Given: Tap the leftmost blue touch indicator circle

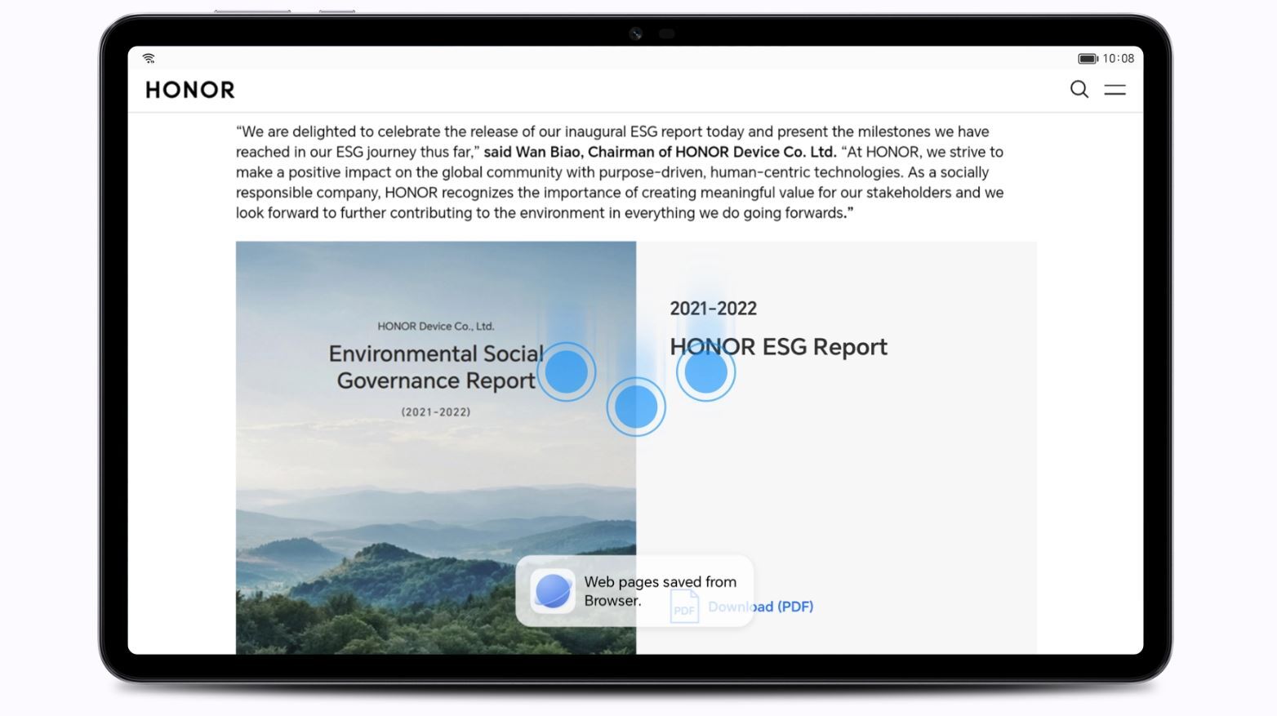Looking at the screenshot, I should point(566,372).
